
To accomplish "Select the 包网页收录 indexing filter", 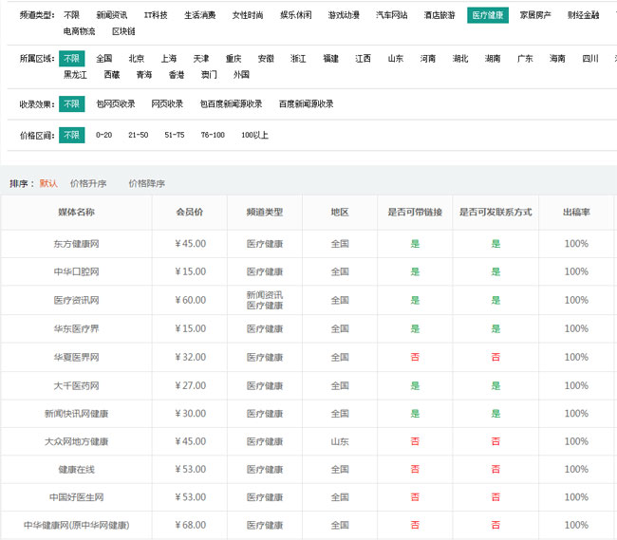I will point(116,104).
